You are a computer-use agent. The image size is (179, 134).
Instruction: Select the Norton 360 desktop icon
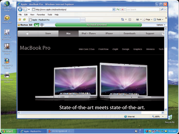click(7, 20)
